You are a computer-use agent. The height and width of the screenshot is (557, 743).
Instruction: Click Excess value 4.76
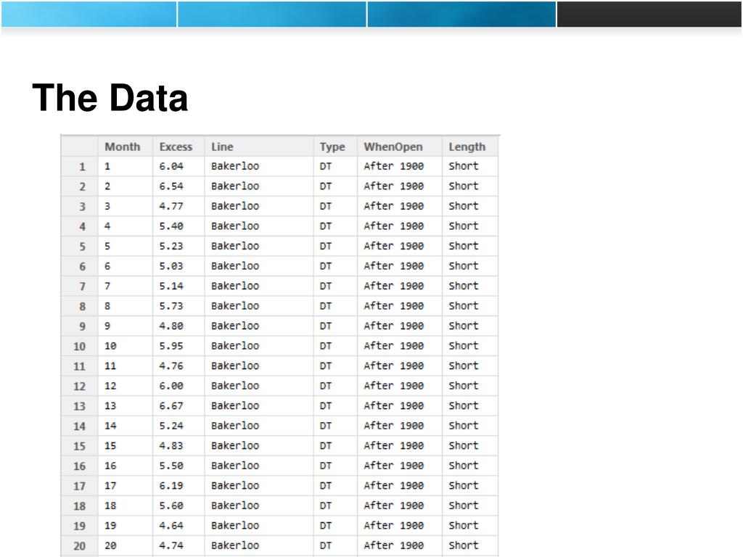(x=171, y=366)
